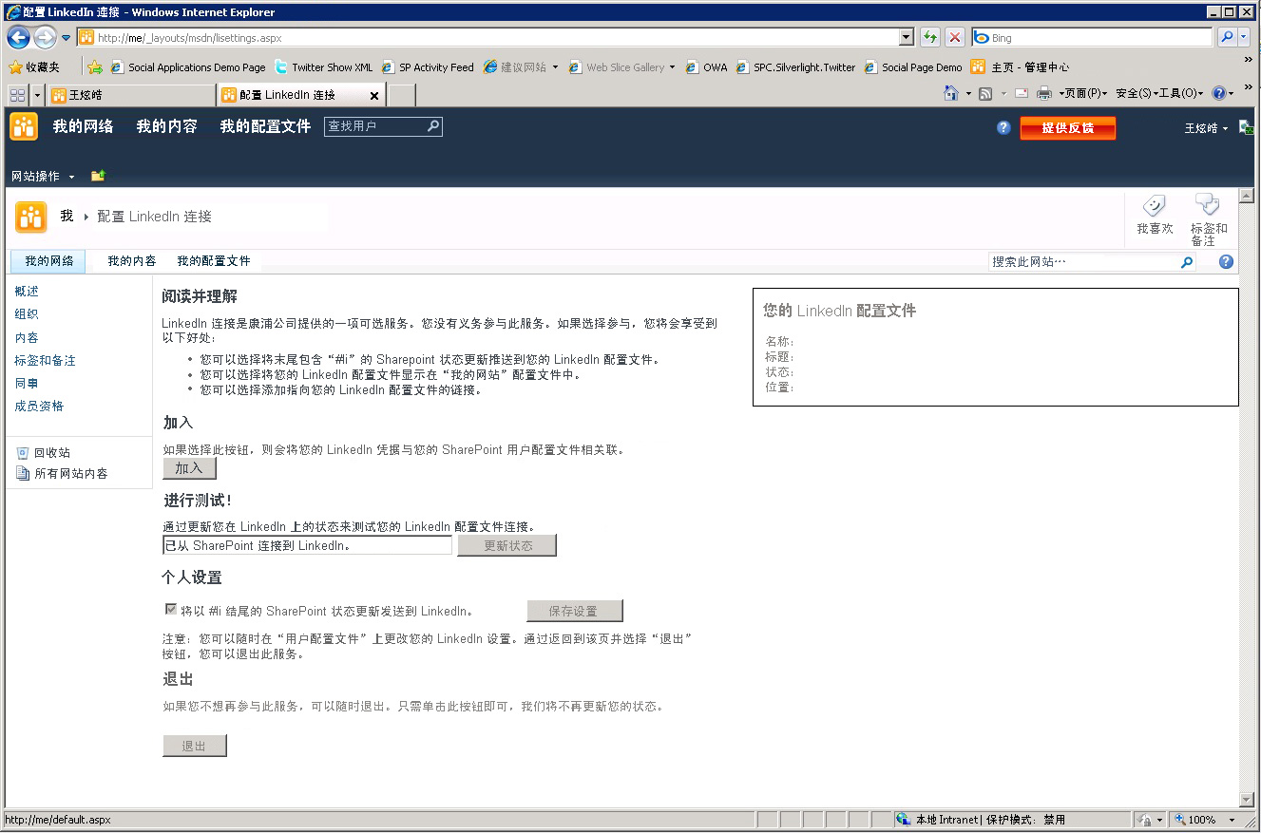
Task: Click the IE Help question mark icon
Action: 1218,93
